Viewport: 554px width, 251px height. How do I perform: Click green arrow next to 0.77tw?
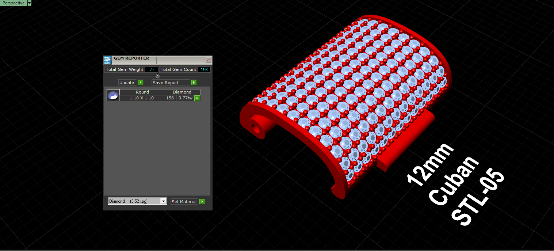pos(197,98)
